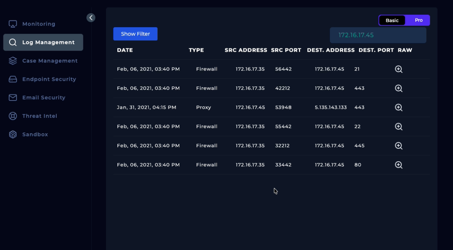This screenshot has width=453, height=250.
Task: Click the DATE column header
Action: [x=125, y=50]
